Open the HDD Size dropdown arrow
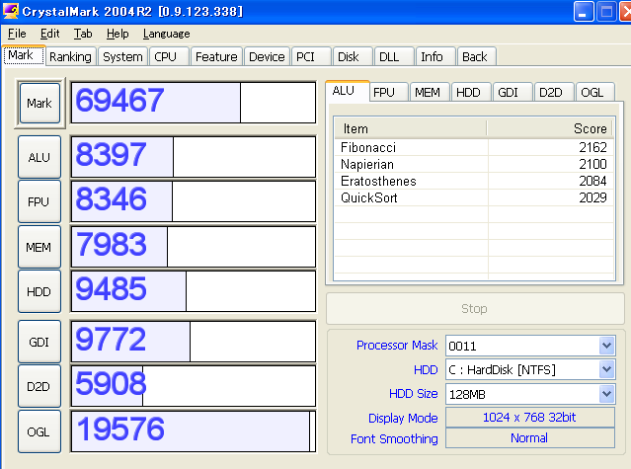This screenshot has width=631, height=469. tap(607, 394)
